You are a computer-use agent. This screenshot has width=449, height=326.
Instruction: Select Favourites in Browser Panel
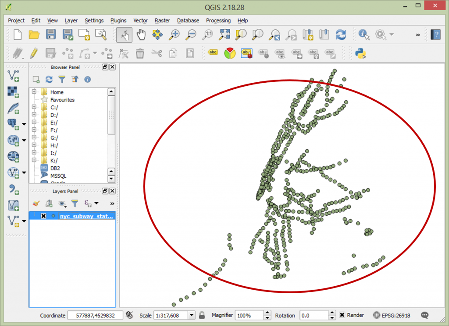click(x=62, y=100)
